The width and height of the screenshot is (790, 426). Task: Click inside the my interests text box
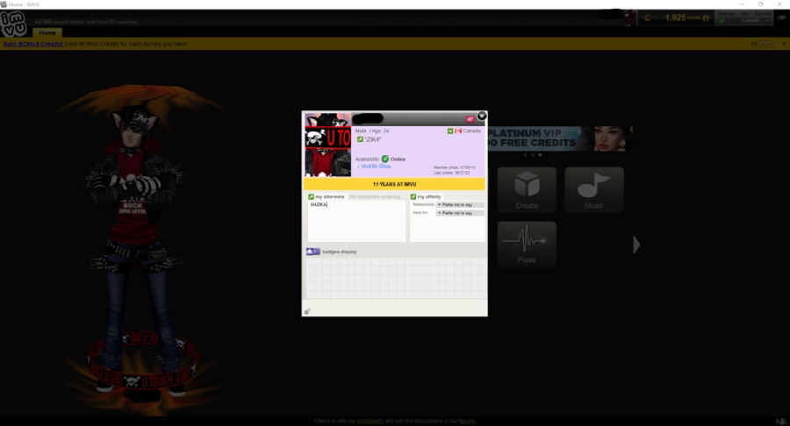click(356, 221)
